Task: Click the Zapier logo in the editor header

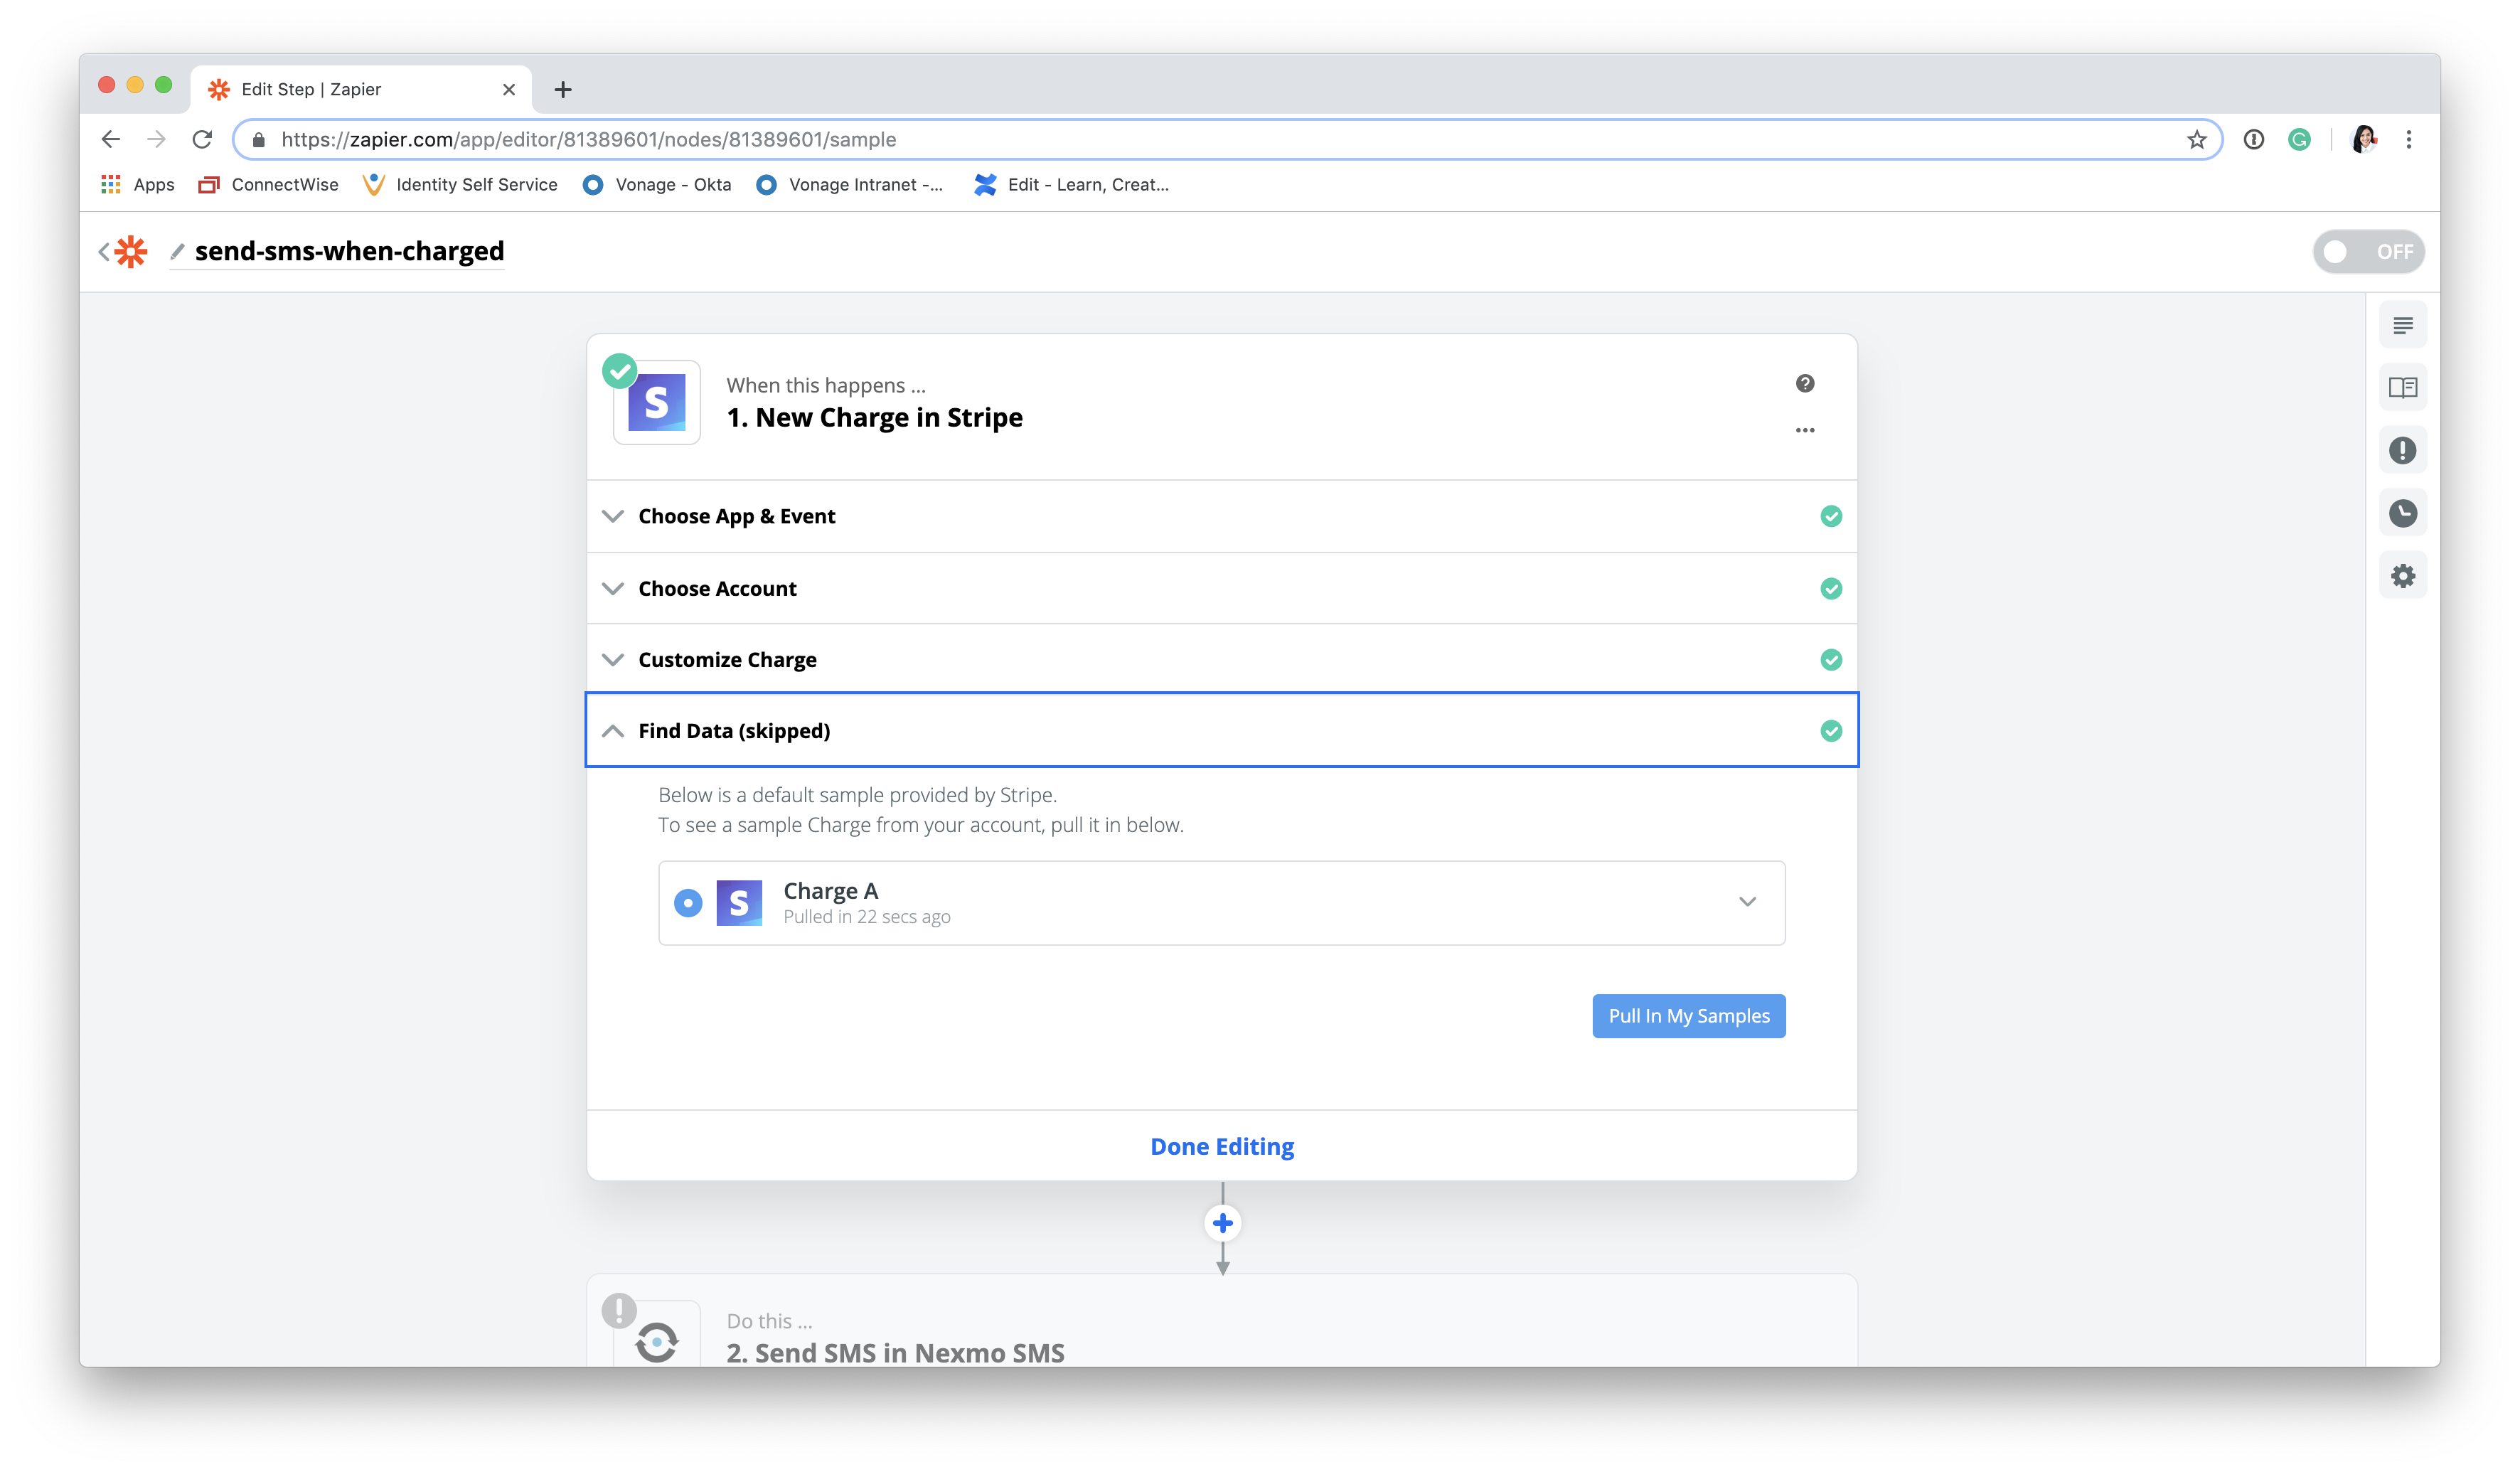Action: 131,251
